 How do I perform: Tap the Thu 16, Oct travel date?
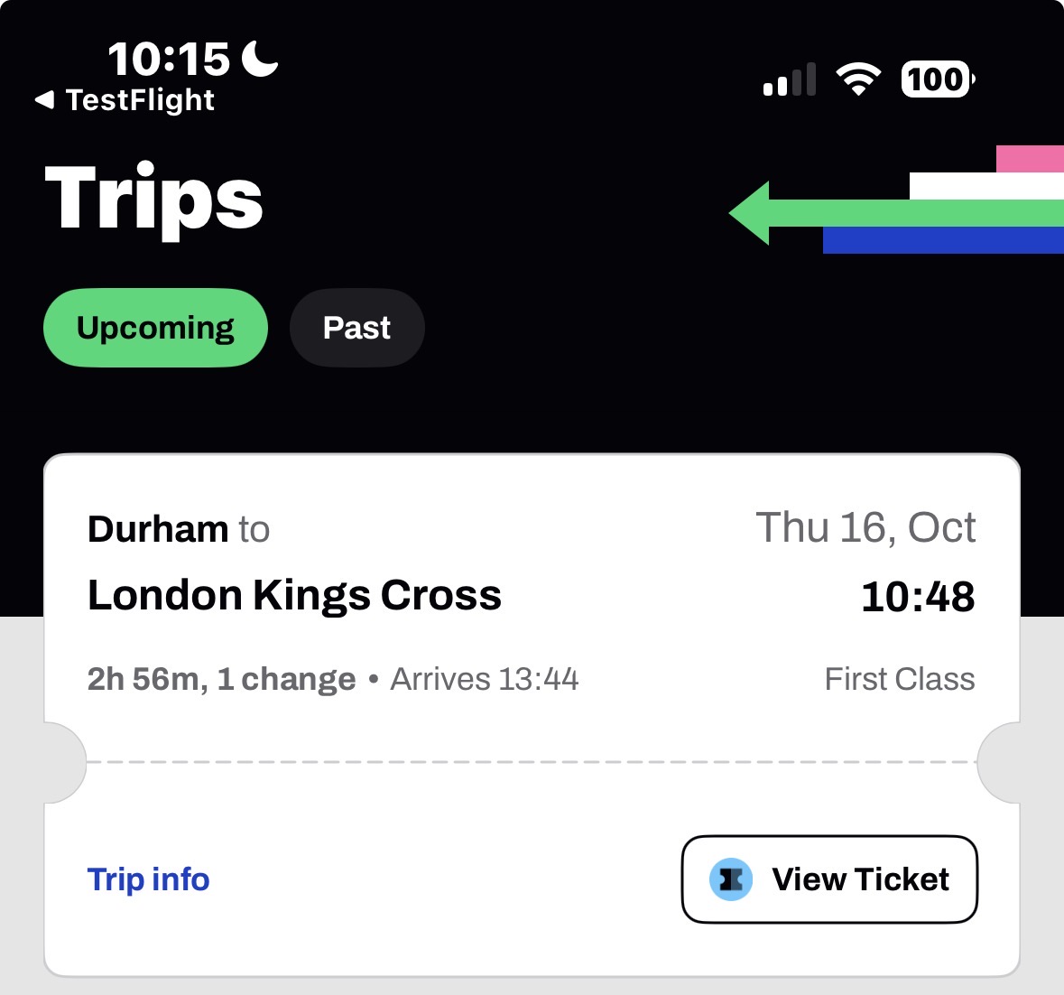[865, 528]
